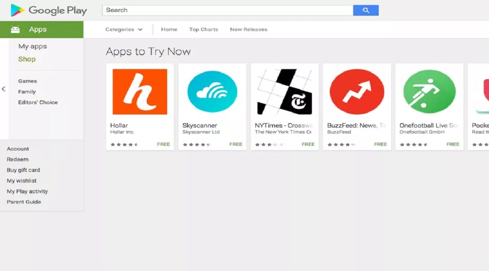Click the Hollar star rating
The image size is (489, 271).
[124, 145]
